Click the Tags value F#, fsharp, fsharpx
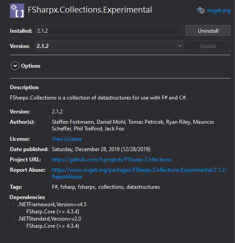 (106, 187)
